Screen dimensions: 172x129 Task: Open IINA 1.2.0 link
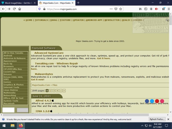pos(42,111)
